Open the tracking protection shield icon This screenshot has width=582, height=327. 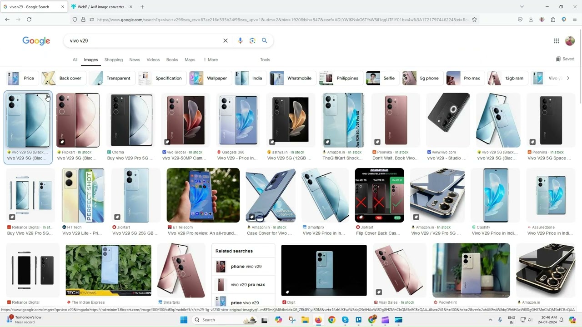pos(75,20)
